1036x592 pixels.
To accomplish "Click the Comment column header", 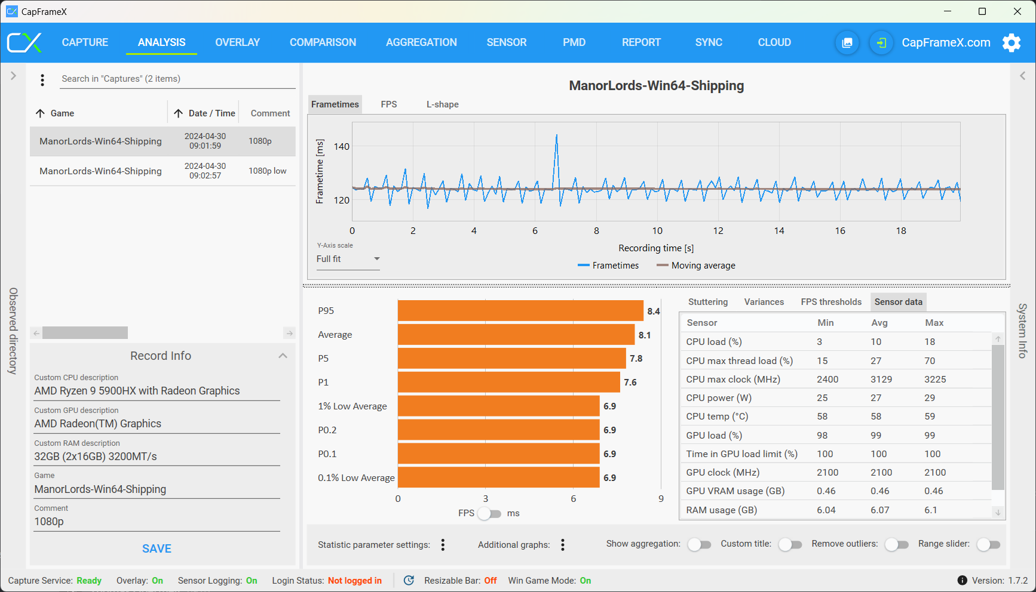I will 270,113.
